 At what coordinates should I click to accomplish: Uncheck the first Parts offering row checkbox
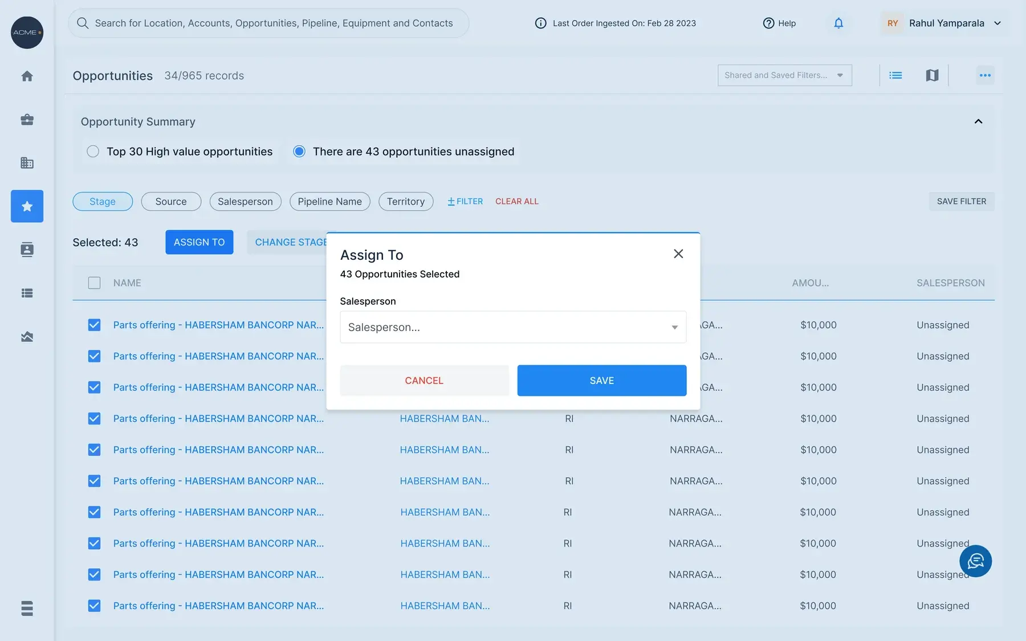click(x=94, y=325)
